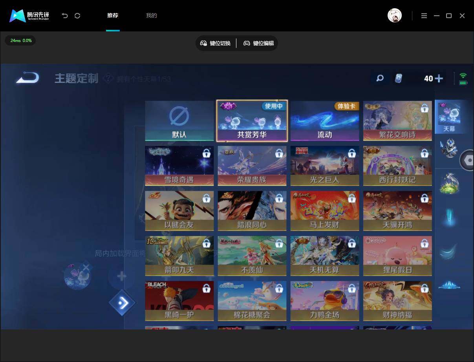
Task: Switch to the 我的 tab
Action: 152,16
